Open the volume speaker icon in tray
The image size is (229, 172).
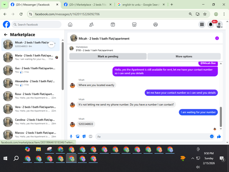point(198,167)
